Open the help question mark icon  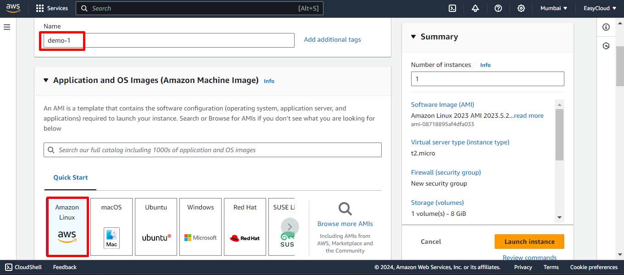498,8
